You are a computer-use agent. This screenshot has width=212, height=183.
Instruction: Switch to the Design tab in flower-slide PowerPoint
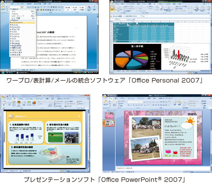[123, 98]
